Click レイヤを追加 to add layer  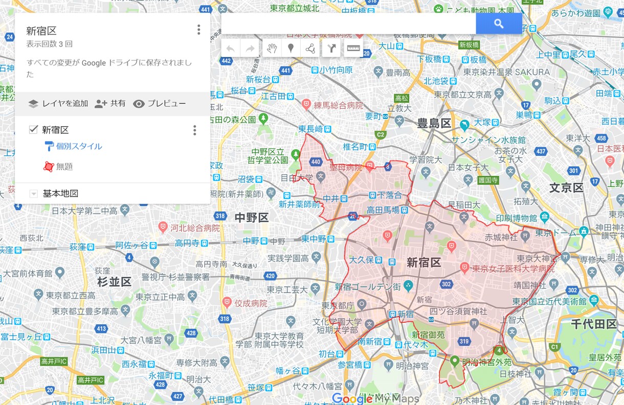pos(58,104)
